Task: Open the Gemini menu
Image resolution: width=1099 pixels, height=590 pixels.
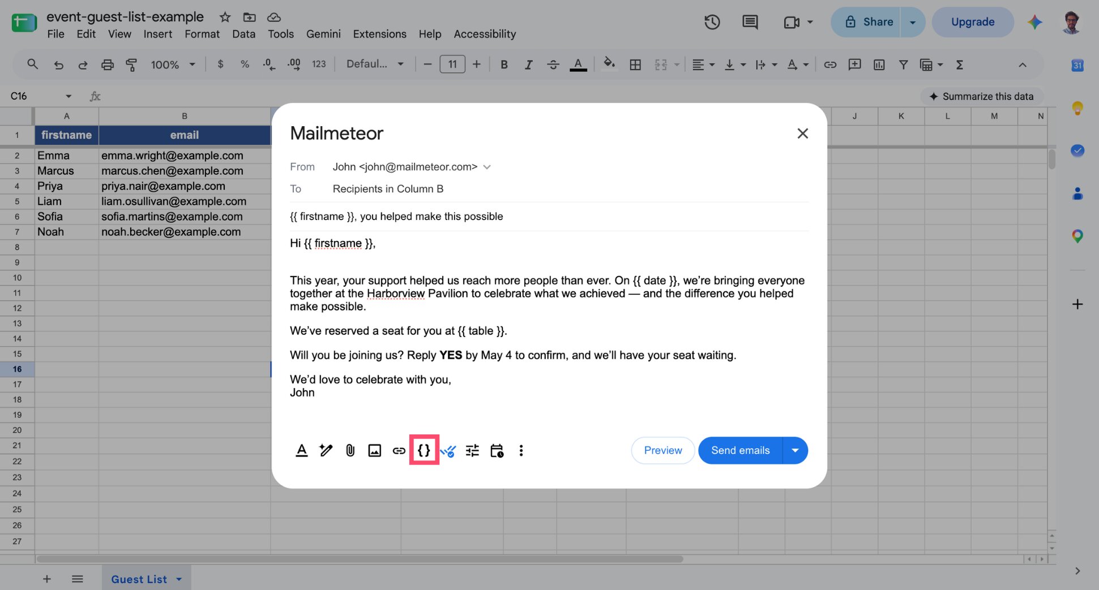Action: 323,34
